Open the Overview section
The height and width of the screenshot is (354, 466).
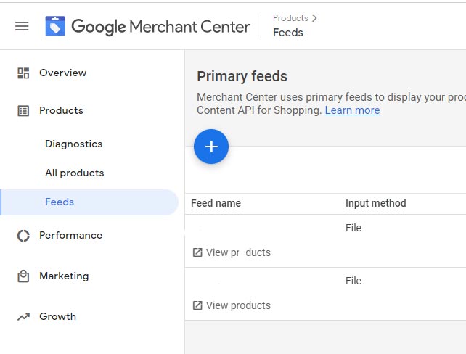(62, 73)
